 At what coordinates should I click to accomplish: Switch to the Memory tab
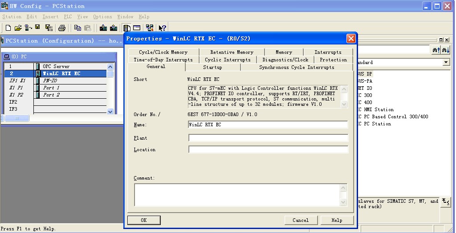pos(284,52)
